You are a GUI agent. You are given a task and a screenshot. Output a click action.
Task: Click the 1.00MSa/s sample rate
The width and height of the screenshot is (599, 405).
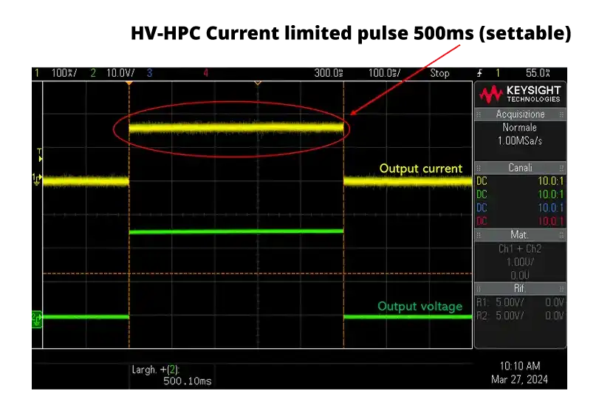click(x=519, y=140)
